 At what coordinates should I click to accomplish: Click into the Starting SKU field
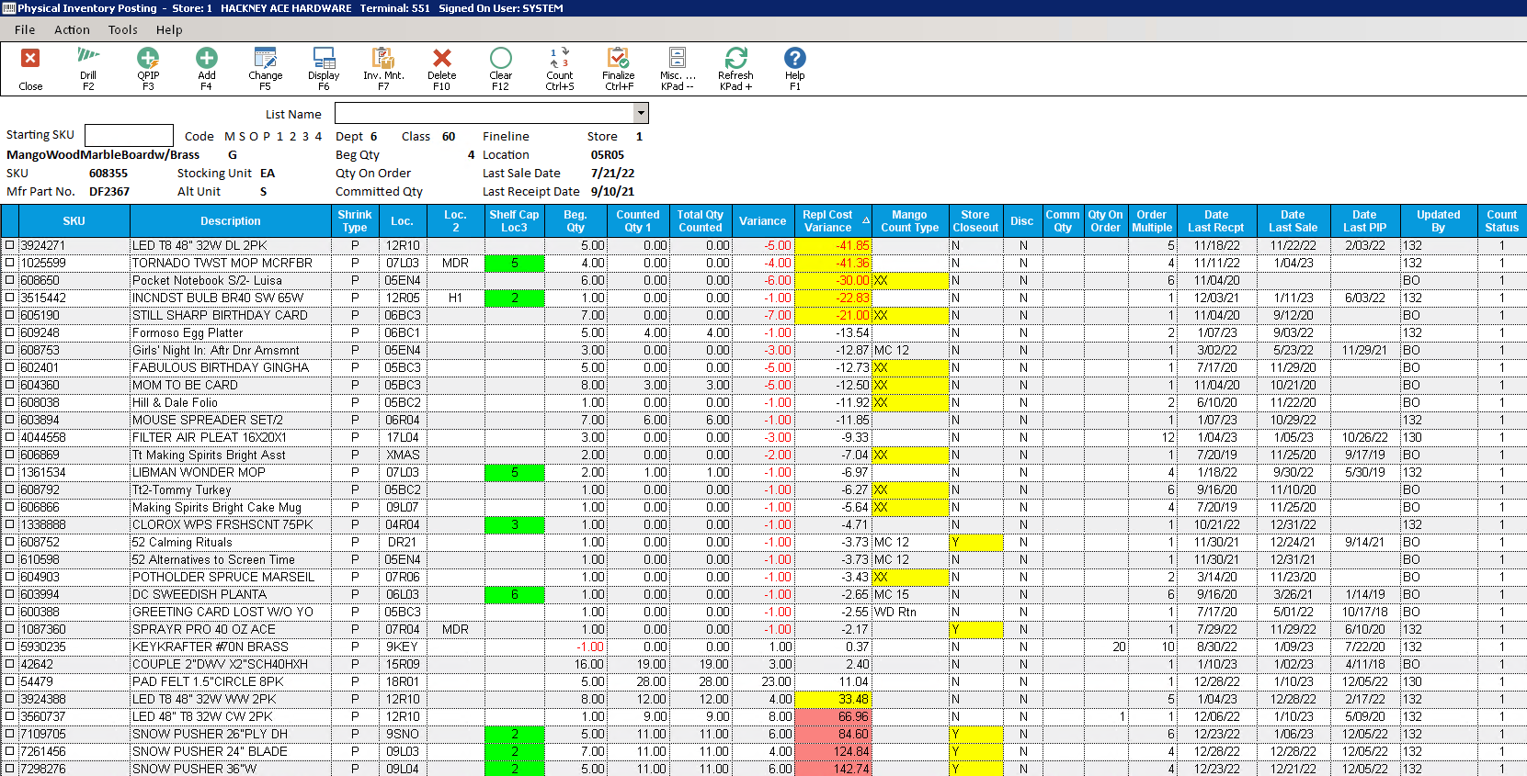pyautogui.click(x=129, y=135)
